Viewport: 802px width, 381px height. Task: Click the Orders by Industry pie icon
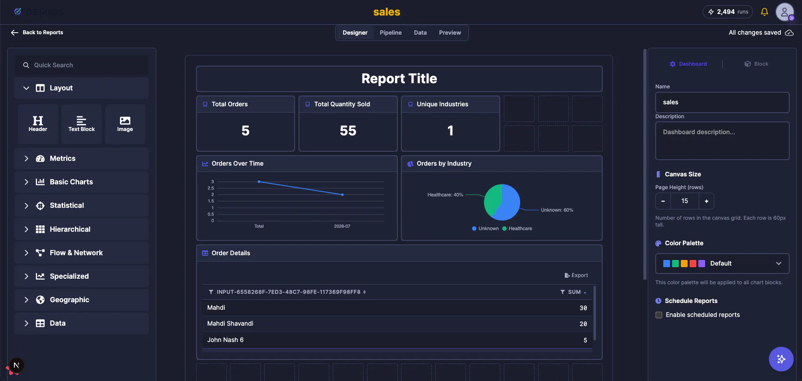point(410,164)
